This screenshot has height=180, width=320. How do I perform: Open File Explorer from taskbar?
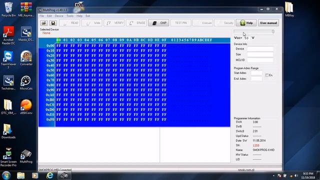pyautogui.click(x=21, y=175)
